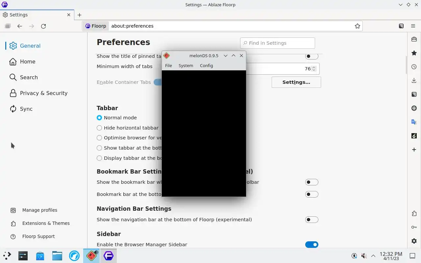Disable the Browser Manager Sidebar switch
Screen dimensions: 421x263
point(311,245)
